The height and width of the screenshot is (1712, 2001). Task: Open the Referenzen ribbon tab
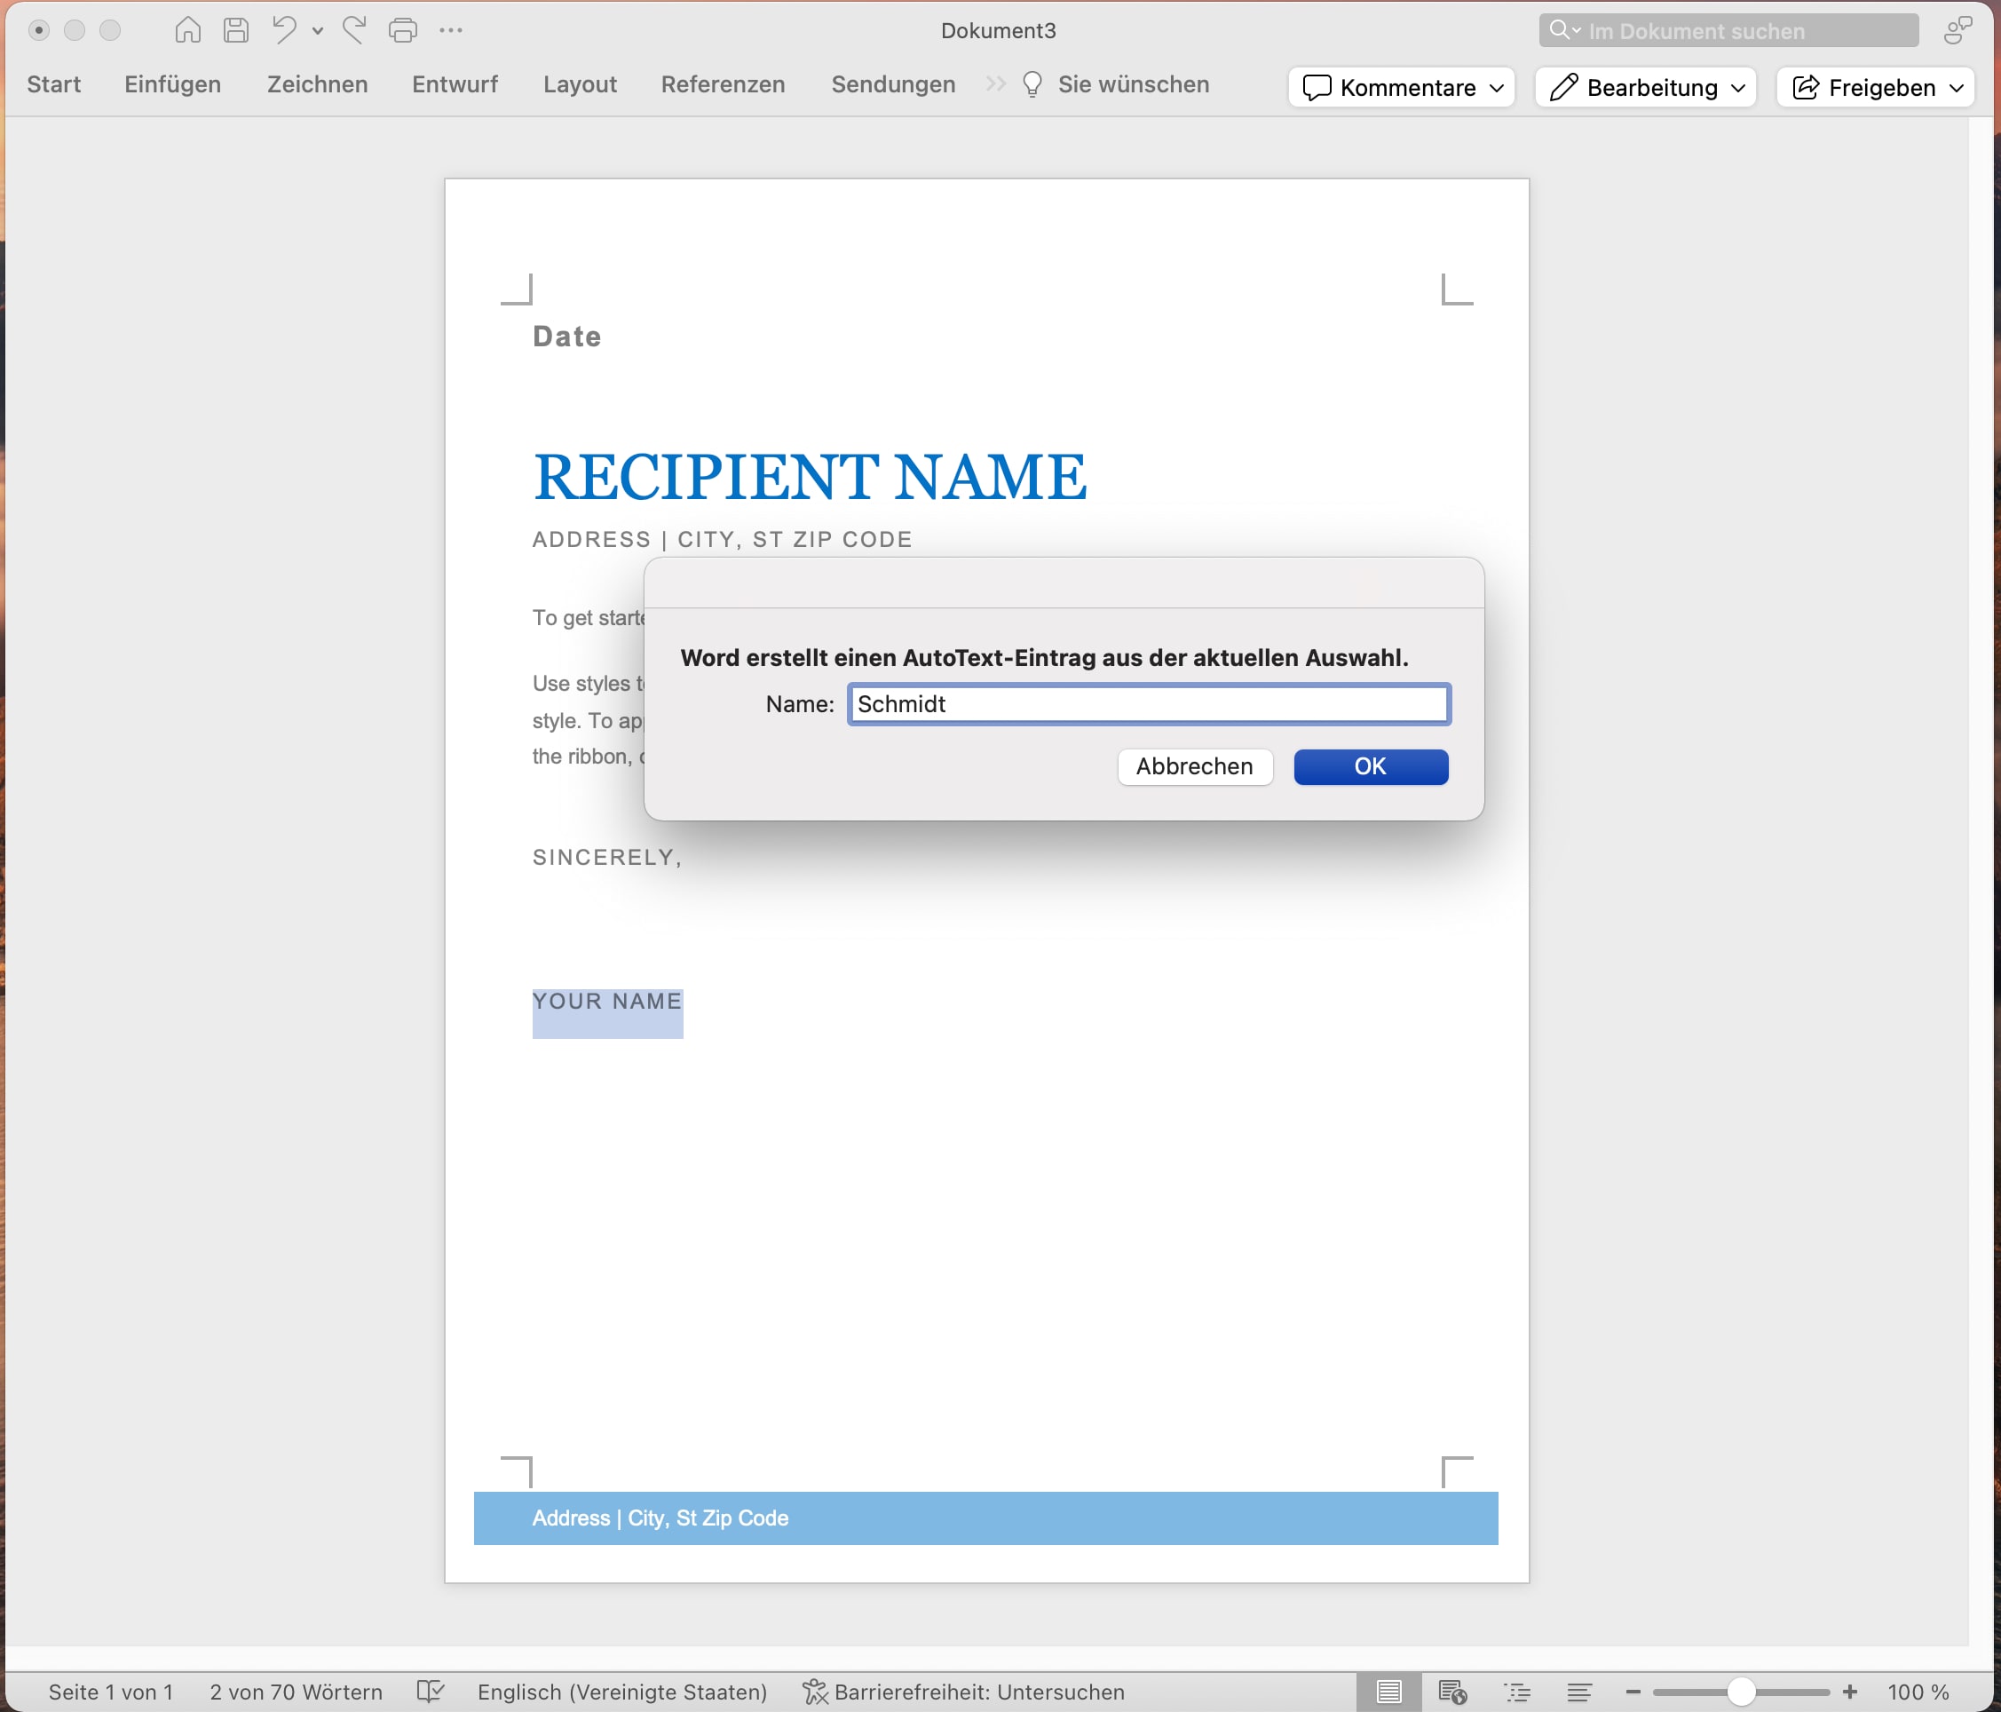tap(724, 84)
